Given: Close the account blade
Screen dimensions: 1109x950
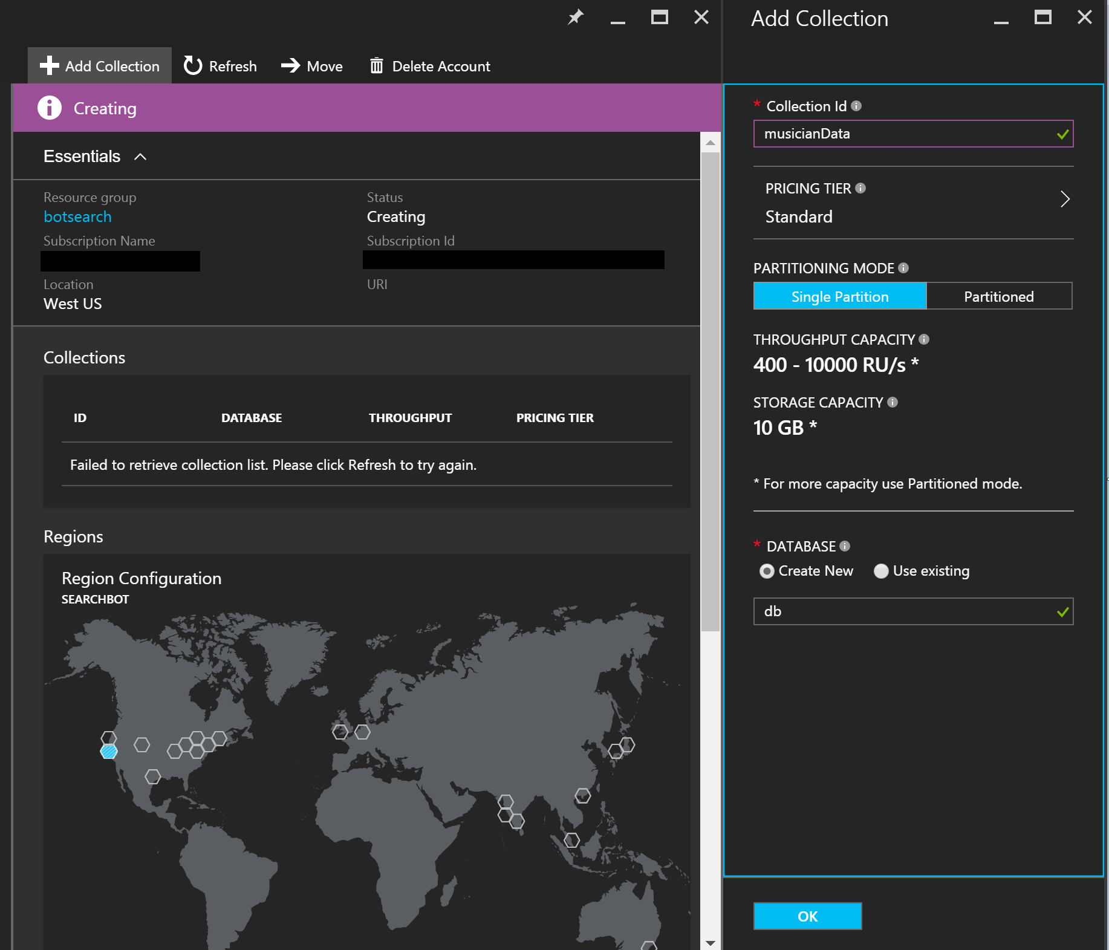Looking at the screenshot, I should [x=701, y=17].
